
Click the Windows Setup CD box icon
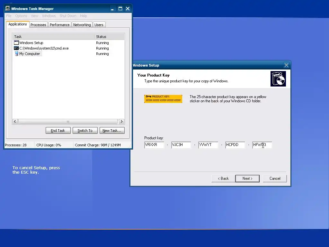(278, 79)
